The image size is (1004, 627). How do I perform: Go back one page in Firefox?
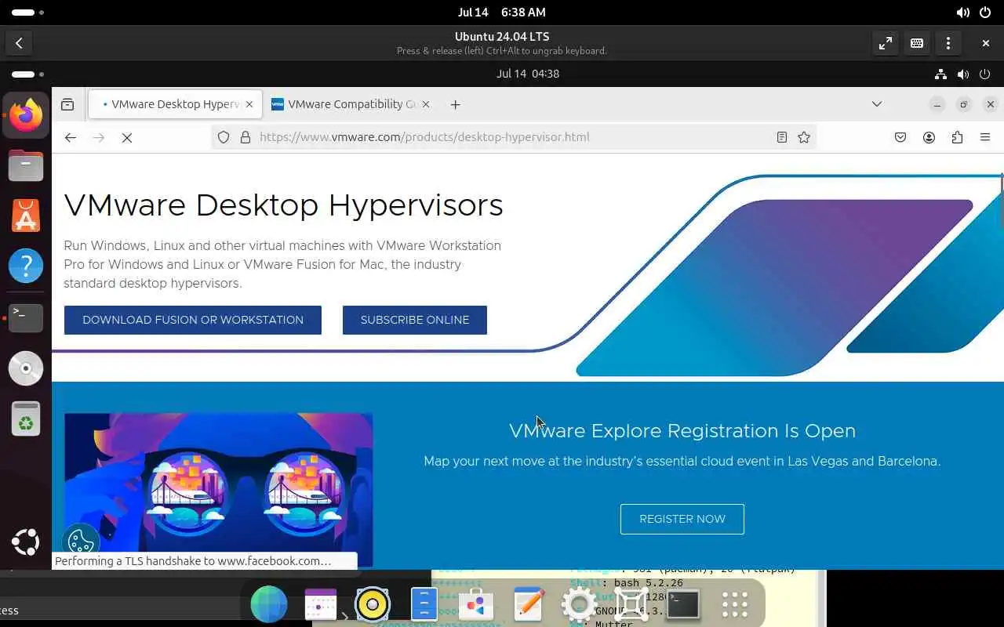coord(71,137)
